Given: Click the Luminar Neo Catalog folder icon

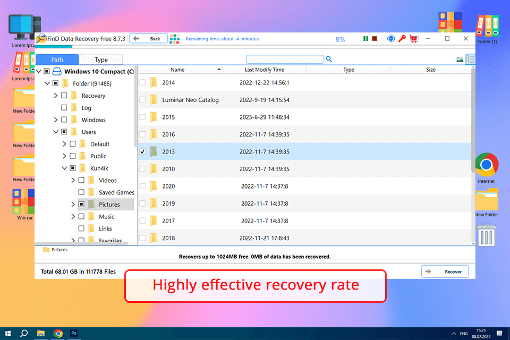Looking at the screenshot, I should click(x=154, y=100).
